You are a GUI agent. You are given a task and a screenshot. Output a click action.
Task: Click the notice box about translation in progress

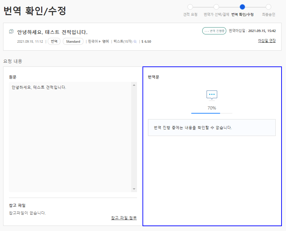point(212,127)
